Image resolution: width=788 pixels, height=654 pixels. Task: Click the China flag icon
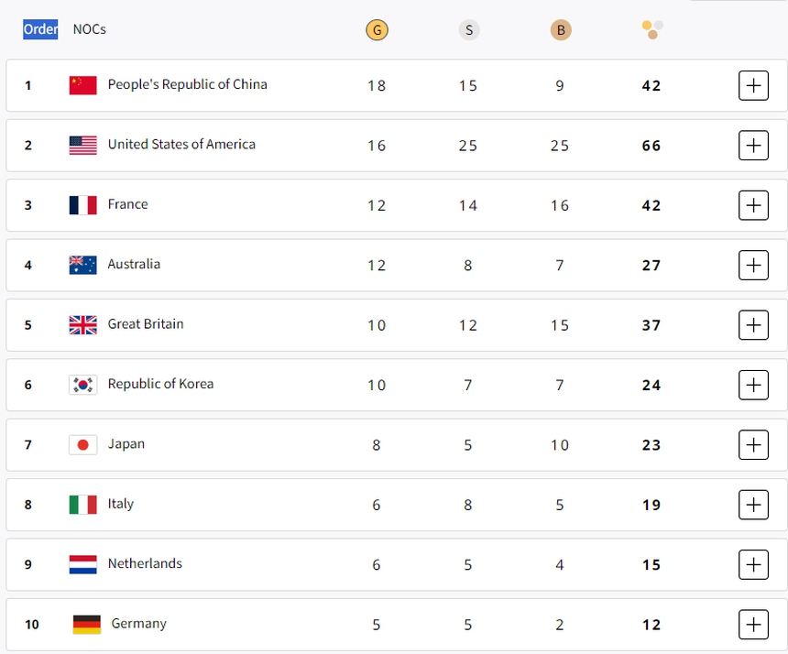point(82,84)
